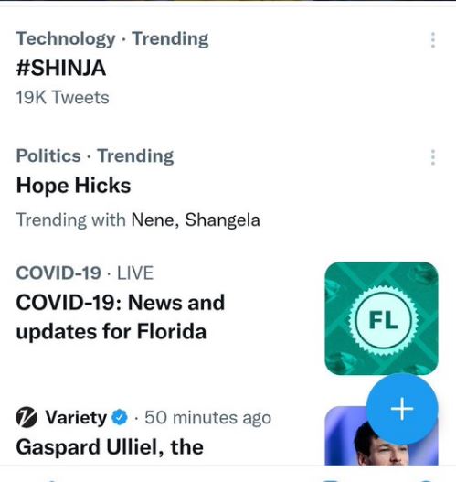Tap the blue compose tweet plus button
This screenshot has width=456, height=482.
[x=402, y=409]
